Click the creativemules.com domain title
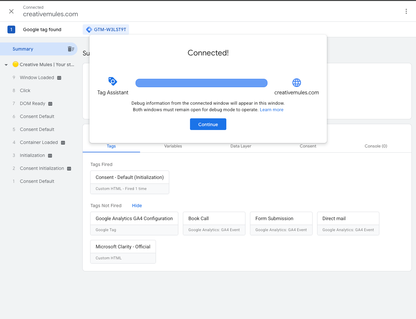This screenshot has height=319, width=416. 51,14
